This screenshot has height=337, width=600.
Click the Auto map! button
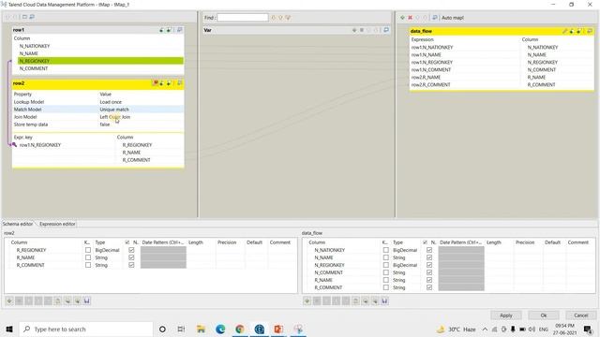pos(453,18)
